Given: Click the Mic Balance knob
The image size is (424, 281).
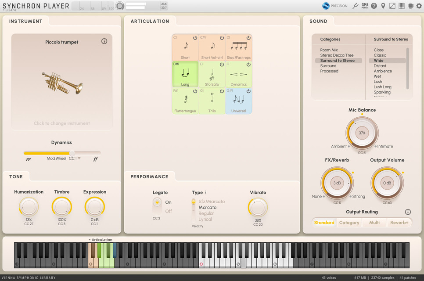Looking at the screenshot, I should [x=362, y=133].
